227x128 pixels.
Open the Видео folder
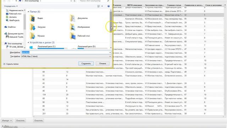pos(36,18)
